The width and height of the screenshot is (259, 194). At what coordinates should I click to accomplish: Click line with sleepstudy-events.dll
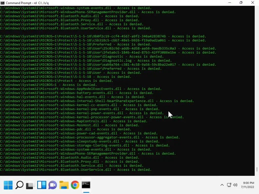pos(80,141)
